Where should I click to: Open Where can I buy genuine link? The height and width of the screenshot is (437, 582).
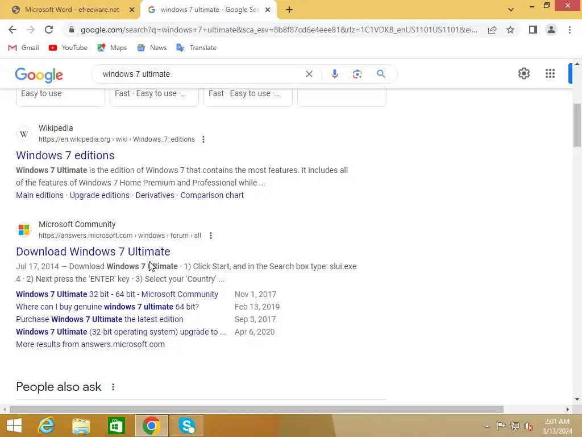[107, 307]
